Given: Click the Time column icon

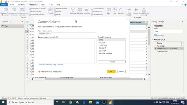Looking at the screenshot, I should pos(114,11).
